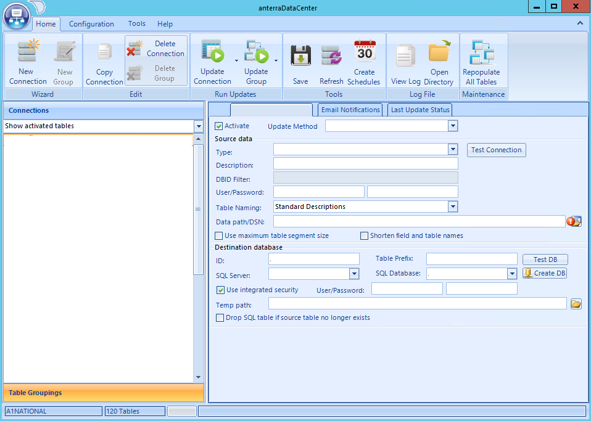Open the View Log icon
The image size is (591, 421).
406,57
